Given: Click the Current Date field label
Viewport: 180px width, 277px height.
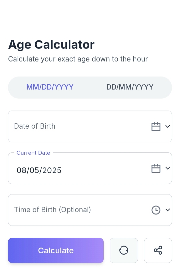Looking at the screenshot, I should click(33, 153).
